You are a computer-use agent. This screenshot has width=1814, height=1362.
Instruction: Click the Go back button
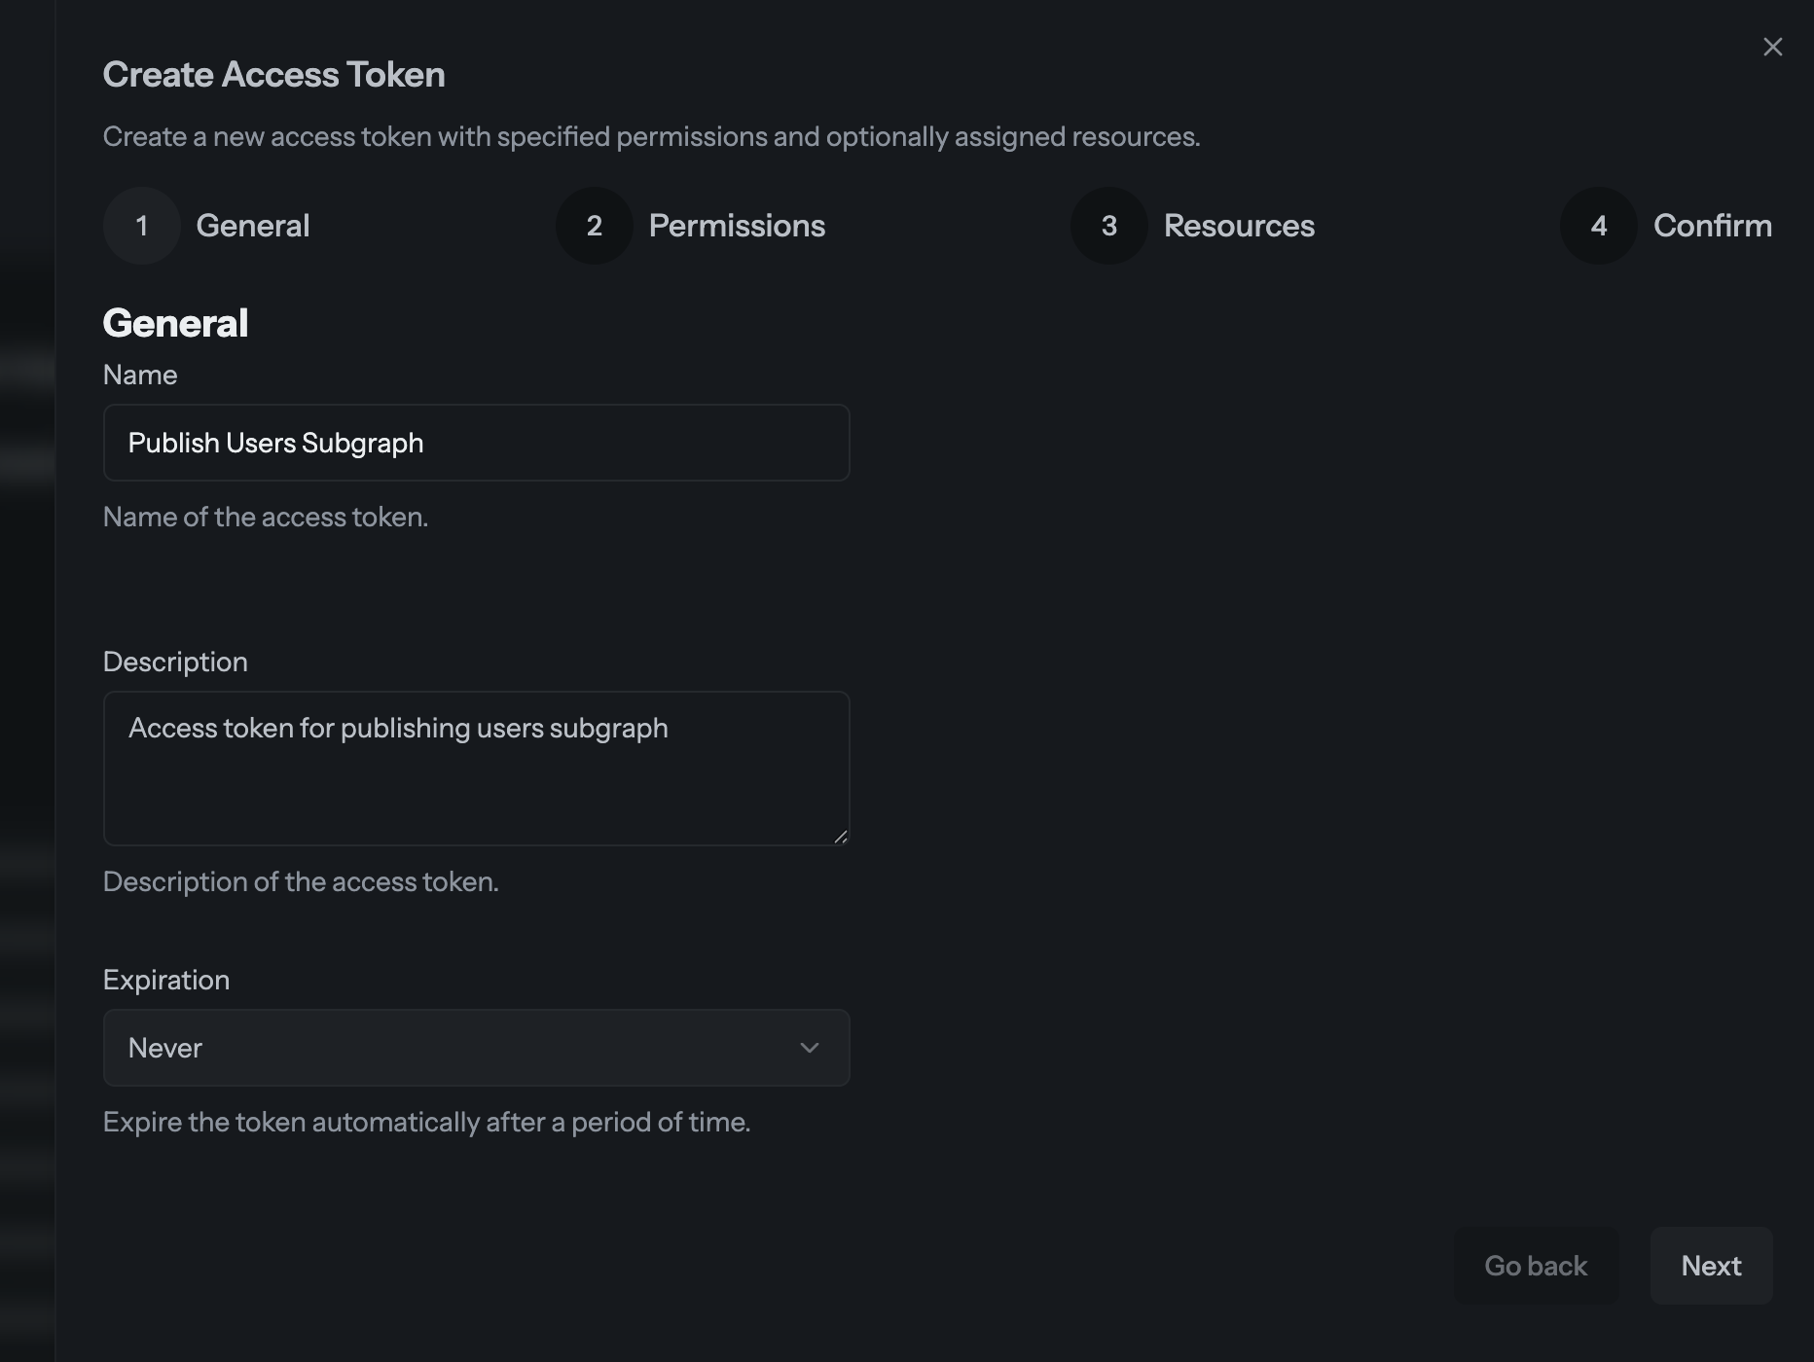[1536, 1266]
